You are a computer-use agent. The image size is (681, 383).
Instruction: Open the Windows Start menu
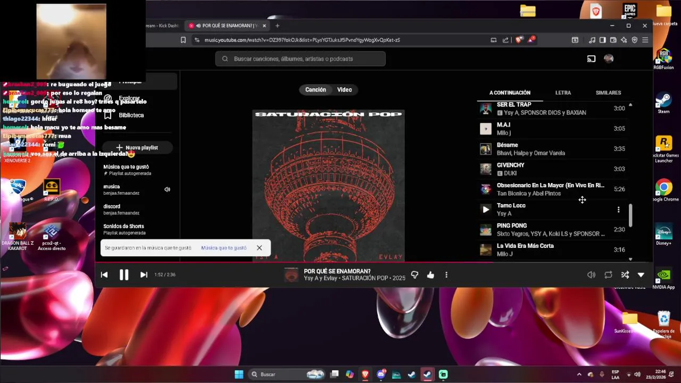[239, 374]
